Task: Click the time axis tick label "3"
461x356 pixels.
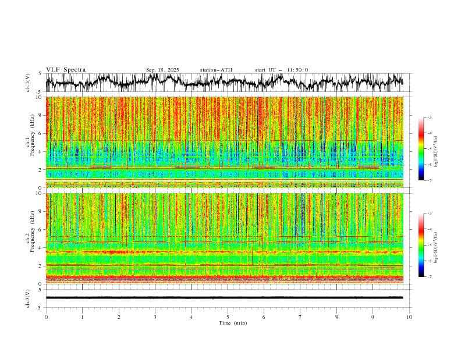Action: [x=155, y=317]
